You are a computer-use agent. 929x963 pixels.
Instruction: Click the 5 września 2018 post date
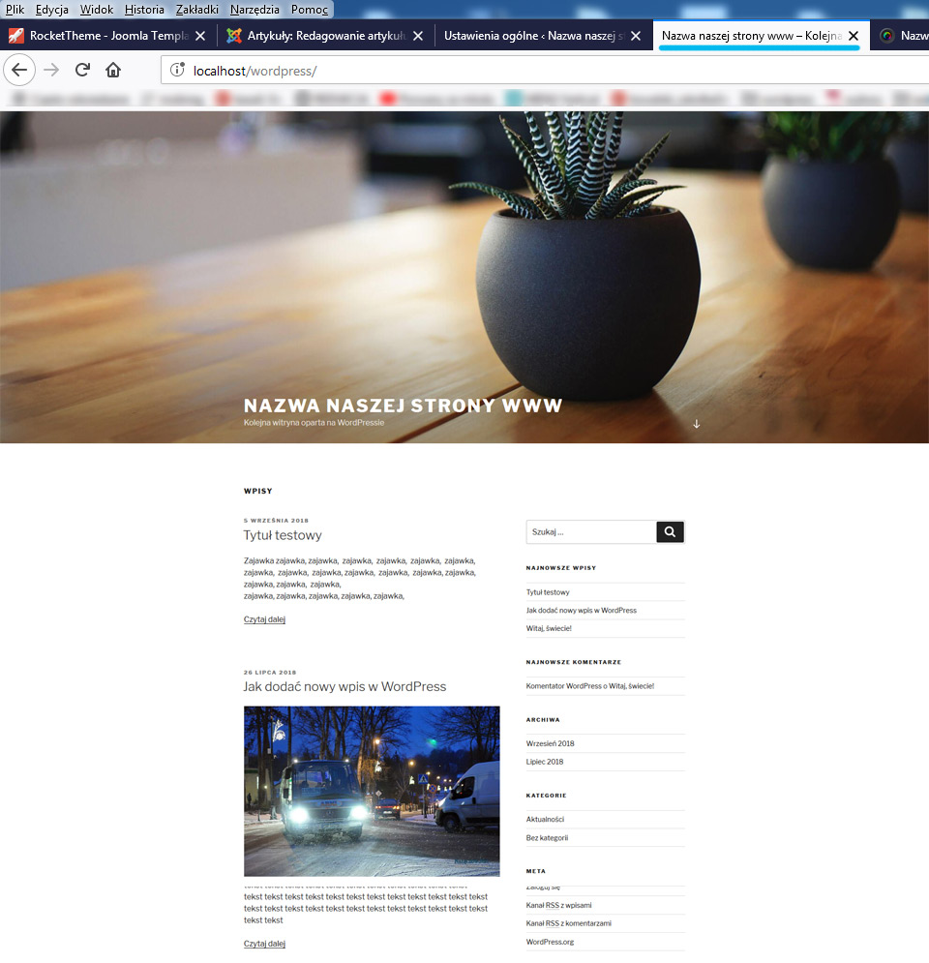tap(276, 520)
